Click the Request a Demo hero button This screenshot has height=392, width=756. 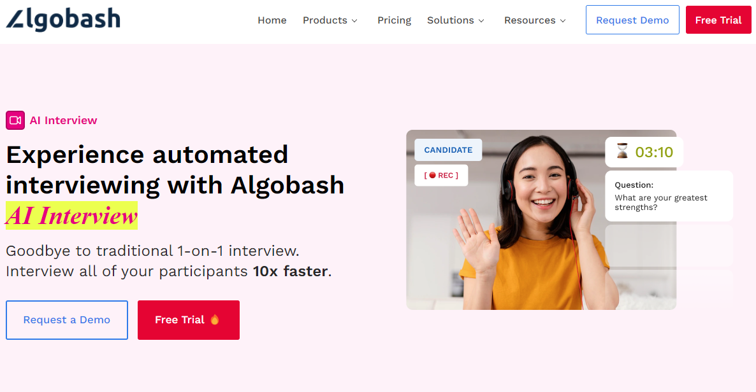coord(67,319)
